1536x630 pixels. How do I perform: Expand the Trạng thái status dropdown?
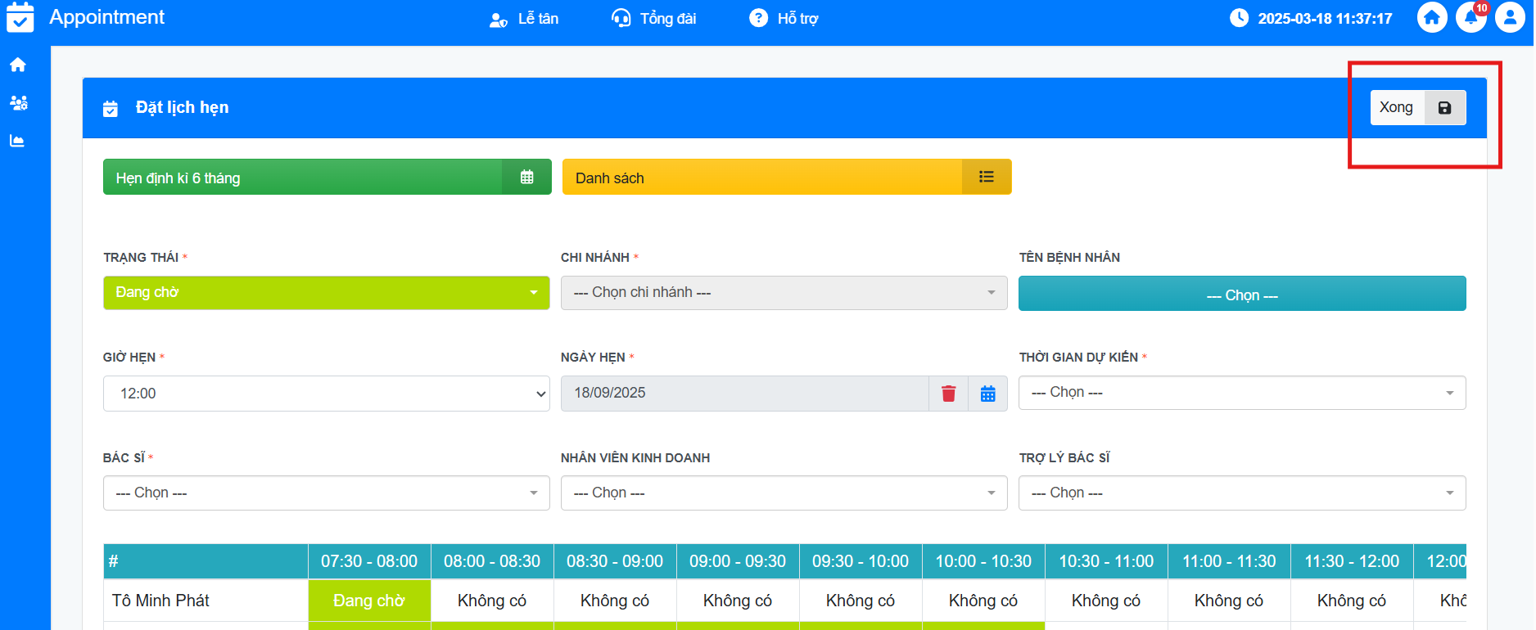(326, 293)
